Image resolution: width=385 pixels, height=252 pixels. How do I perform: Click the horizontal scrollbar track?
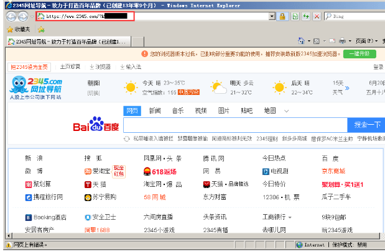point(196,236)
